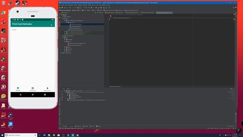Click the microphone icon in taskbar search box

tap(35, 135)
